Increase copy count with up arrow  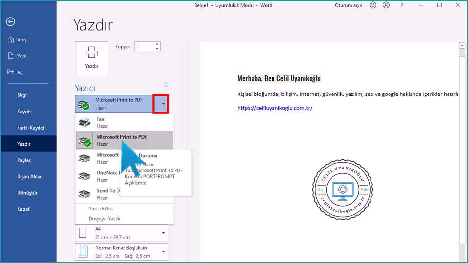click(x=157, y=44)
